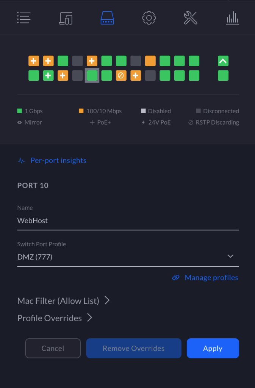Select the uplink port with up arrow
The height and width of the screenshot is (388, 255).
click(x=223, y=61)
